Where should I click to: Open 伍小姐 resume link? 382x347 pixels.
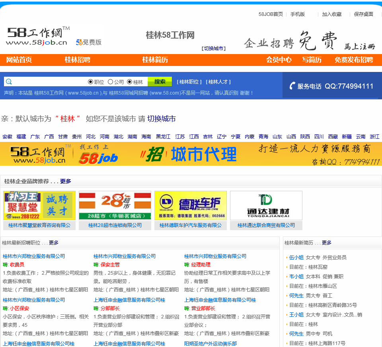tap(296, 258)
